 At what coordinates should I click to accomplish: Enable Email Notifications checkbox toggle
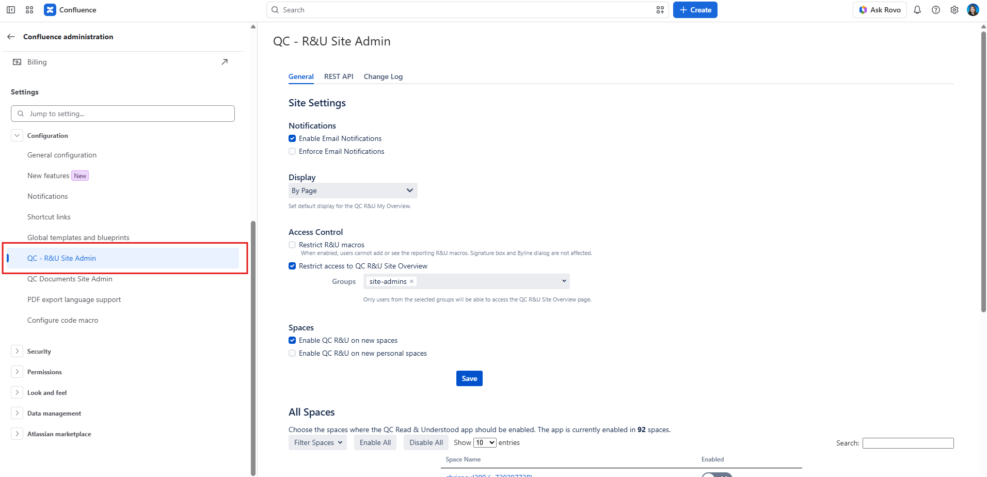(292, 138)
